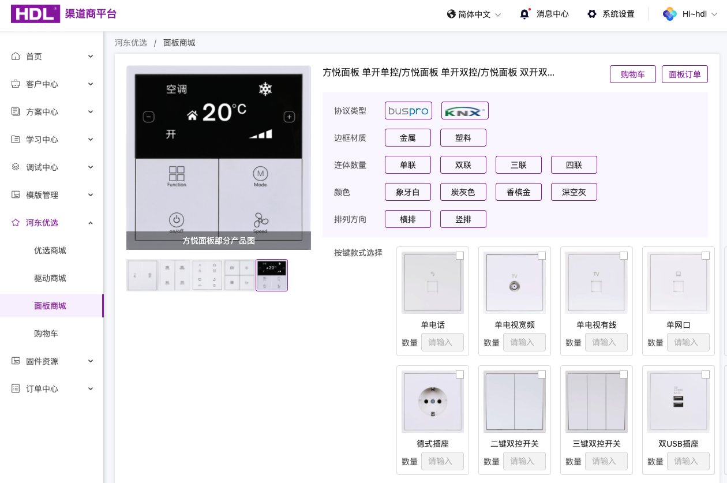Click the system settings gear icon
The width and height of the screenshot is (727, 483).
(x=592, y=14)
